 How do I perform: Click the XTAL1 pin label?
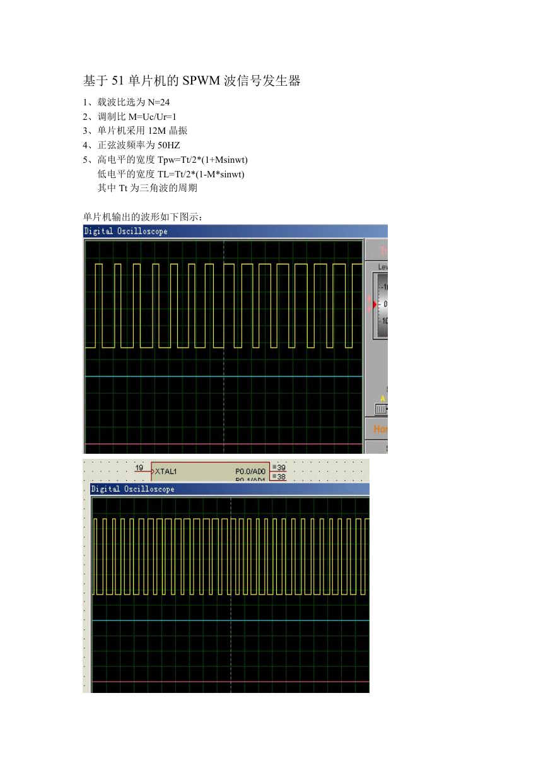166,471
